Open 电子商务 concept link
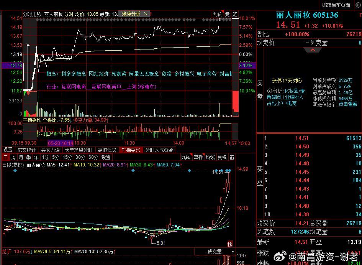Screen dimensions: 362x265 [206, 74]
